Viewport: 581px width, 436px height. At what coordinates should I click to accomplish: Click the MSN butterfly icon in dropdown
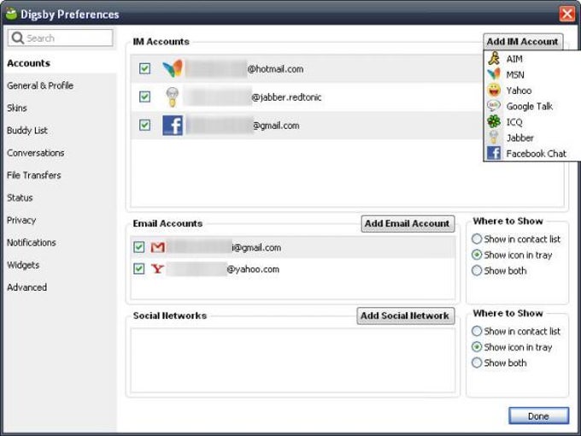[x=494, y=74]
